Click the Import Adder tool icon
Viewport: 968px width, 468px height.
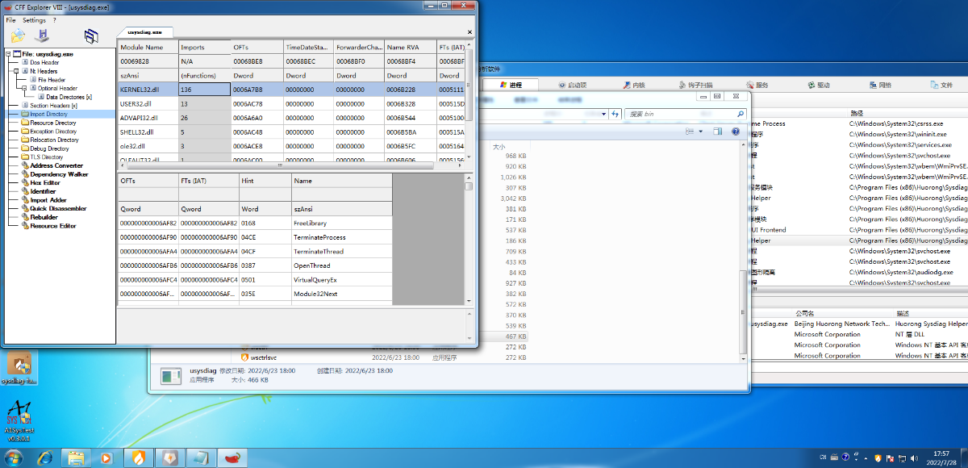click(24, 200)
